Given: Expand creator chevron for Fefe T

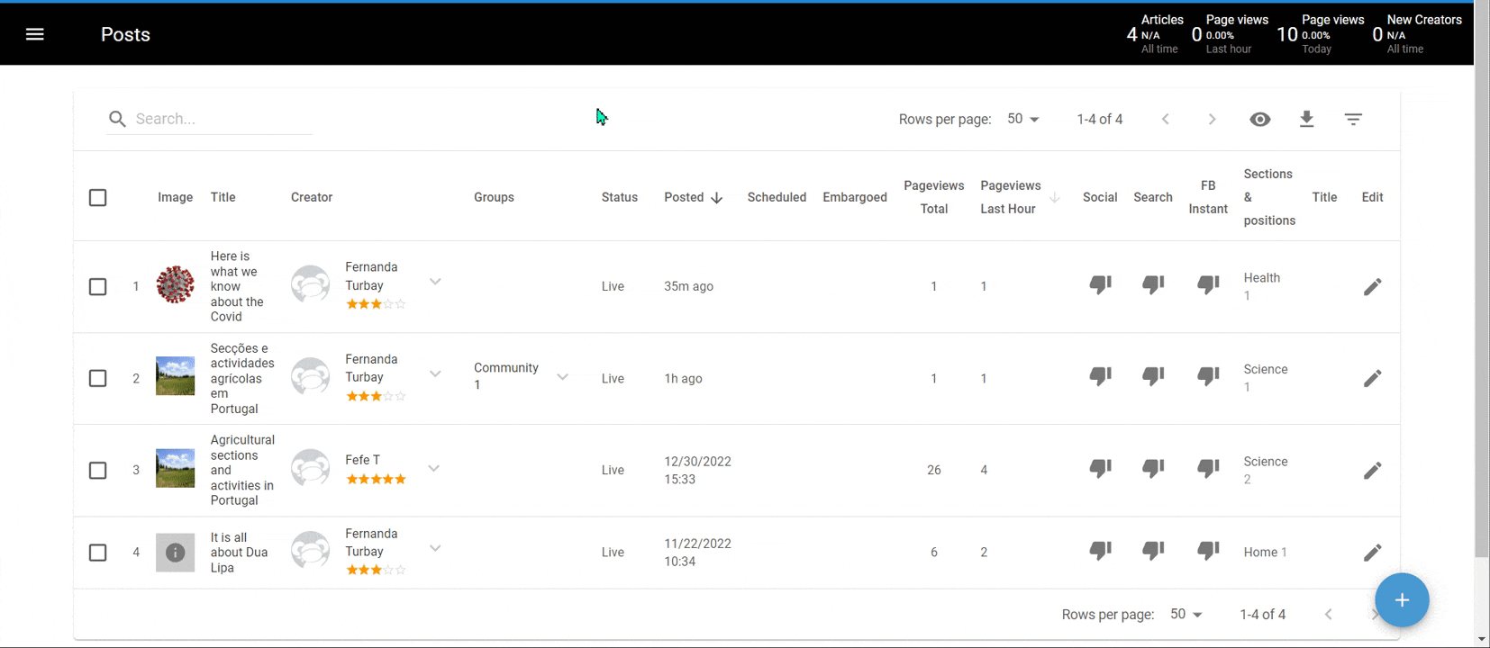Looking at the screenshot, I should [x=434, y=468].
